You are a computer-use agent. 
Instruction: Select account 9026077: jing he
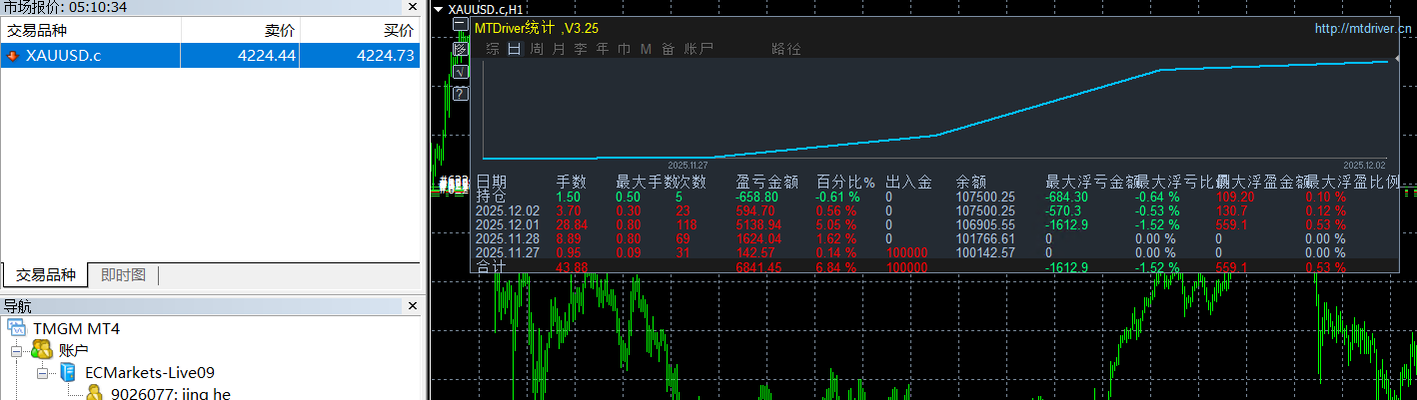pos(171,394)
